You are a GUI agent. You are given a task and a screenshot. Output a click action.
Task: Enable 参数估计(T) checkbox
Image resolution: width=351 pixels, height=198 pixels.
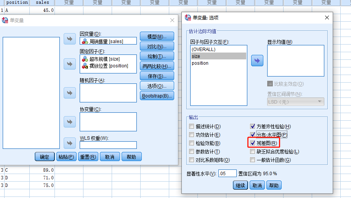[191, 152]
